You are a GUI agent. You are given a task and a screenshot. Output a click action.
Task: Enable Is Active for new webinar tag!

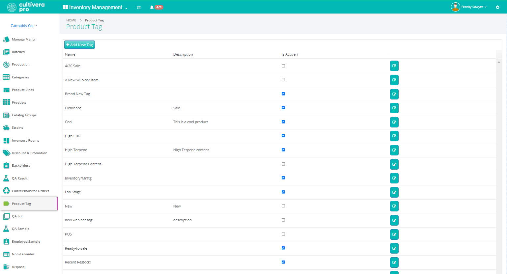(283, 220)
